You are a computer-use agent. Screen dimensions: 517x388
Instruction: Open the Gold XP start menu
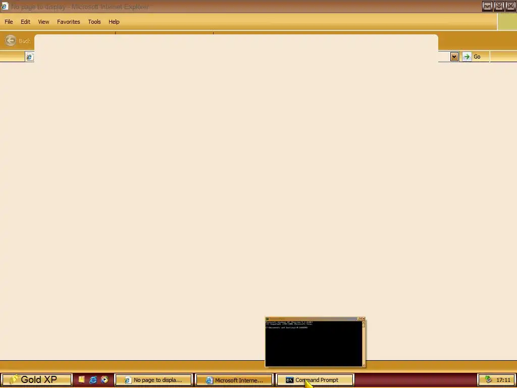(36, 380)
